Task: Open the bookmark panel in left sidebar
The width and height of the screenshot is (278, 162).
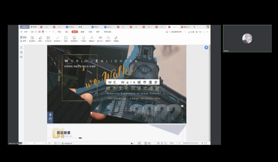Action: [x=21, y=47]
